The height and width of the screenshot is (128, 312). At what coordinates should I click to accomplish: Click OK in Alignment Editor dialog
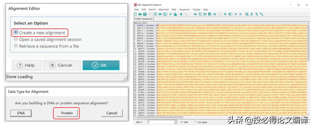point(101,65)
